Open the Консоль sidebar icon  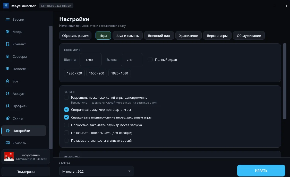point(7,143)
